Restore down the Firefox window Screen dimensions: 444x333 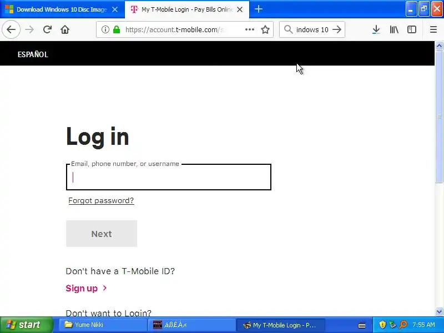424,9
